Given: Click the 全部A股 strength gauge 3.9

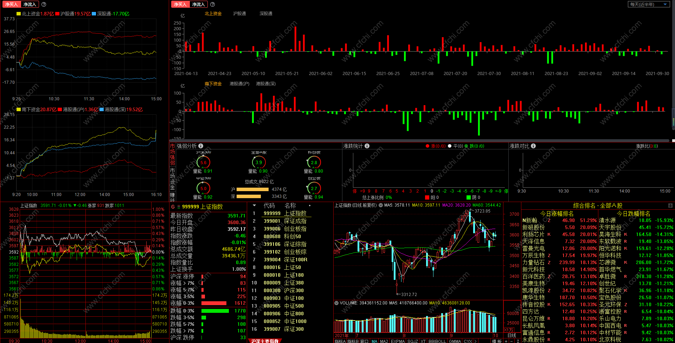Looking at the screenshot, I should [x=259, y=162].
